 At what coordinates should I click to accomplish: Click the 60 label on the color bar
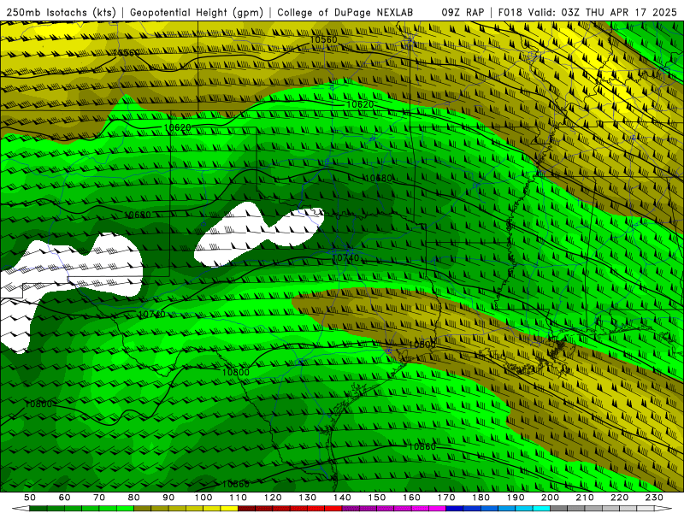click(64, 498)
